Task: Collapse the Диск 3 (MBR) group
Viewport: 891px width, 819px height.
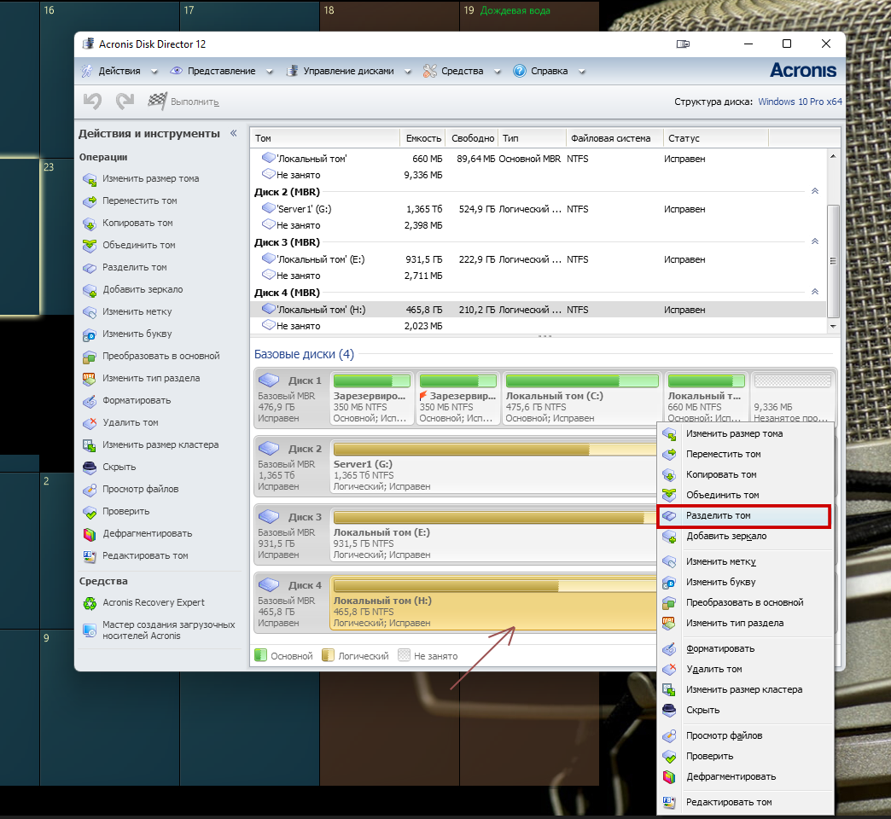Action: [815, 242]
